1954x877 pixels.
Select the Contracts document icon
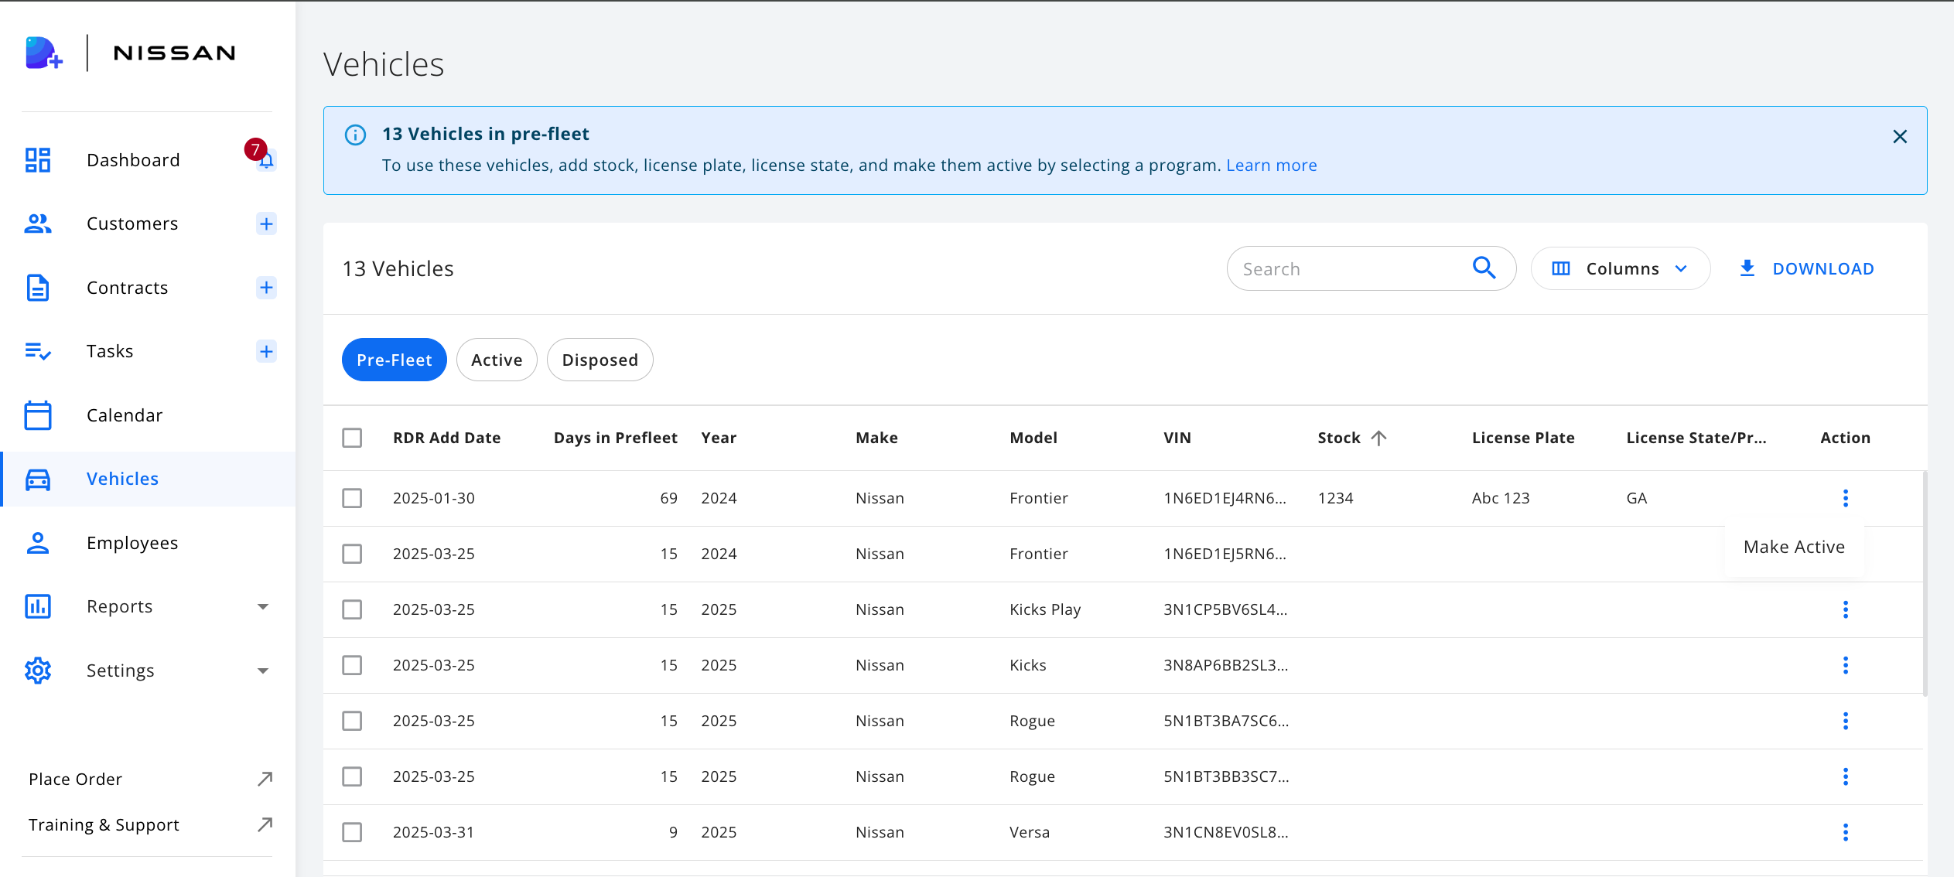pyautogui.click(x=38, y=288)
